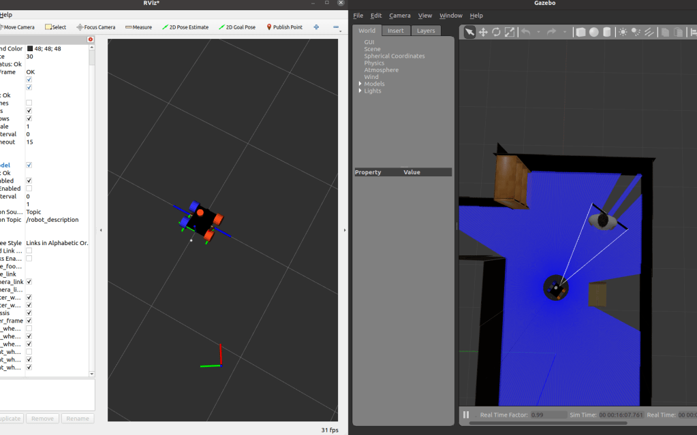The width and height of the screenshot is (697, 435).
Task: Insert a cylinder shape
Action: 606,32
